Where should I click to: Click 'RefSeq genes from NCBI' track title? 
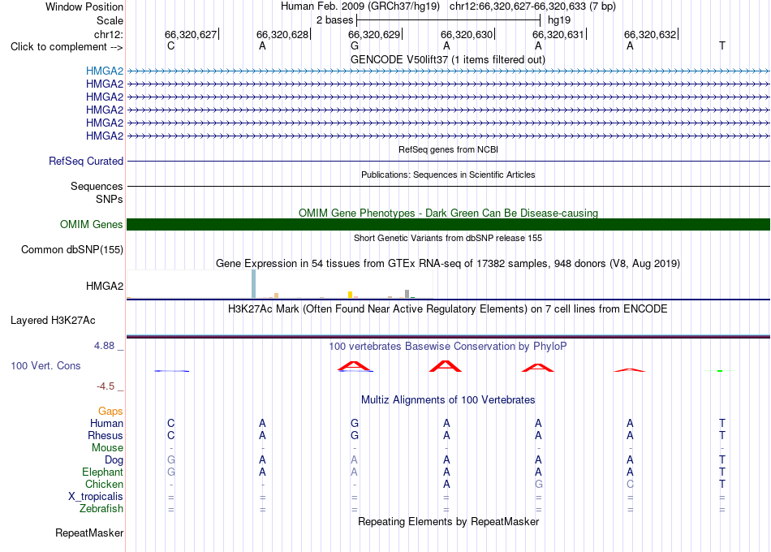click(x=448, y=149)
